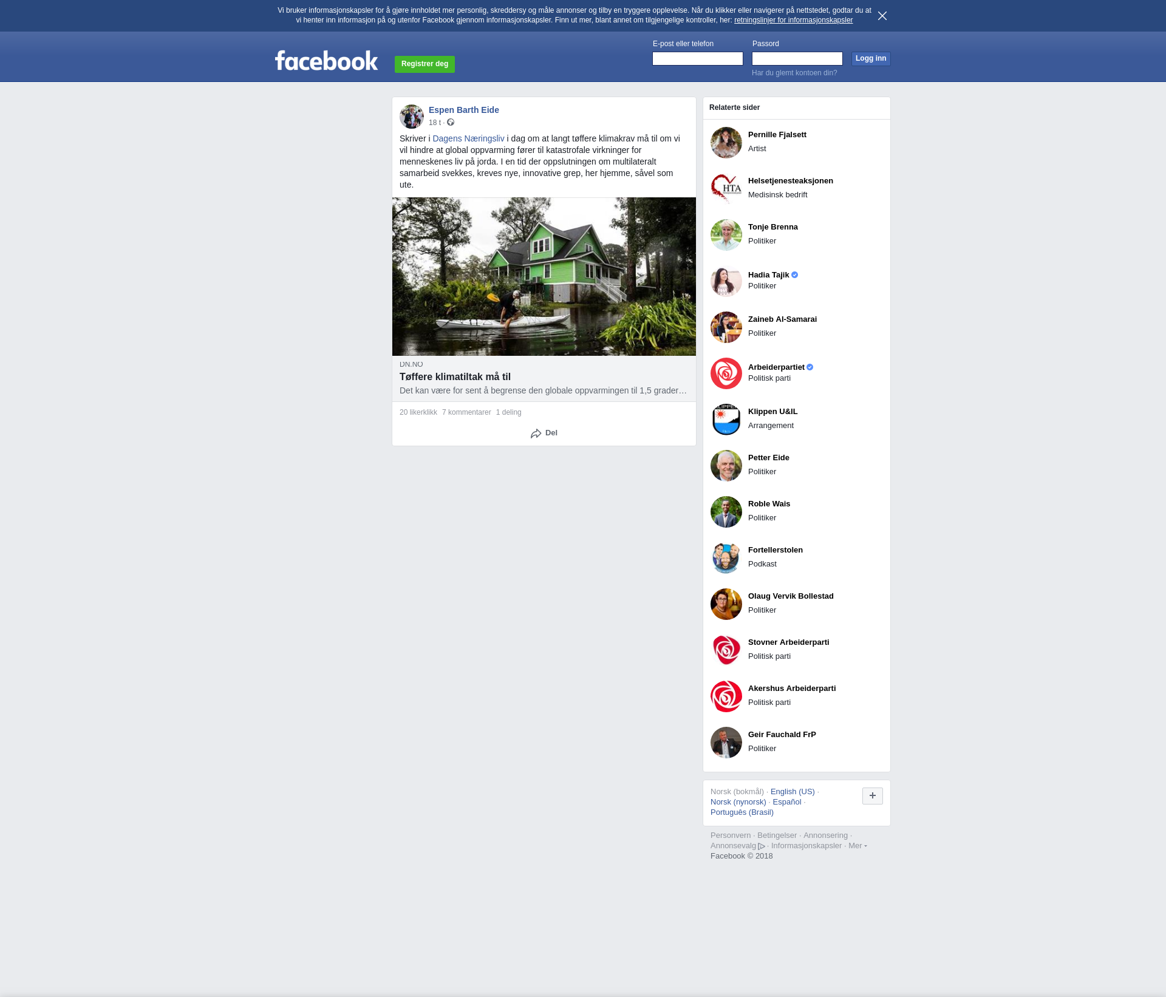Open the Dagens Næringsliv link

[468, 138]
